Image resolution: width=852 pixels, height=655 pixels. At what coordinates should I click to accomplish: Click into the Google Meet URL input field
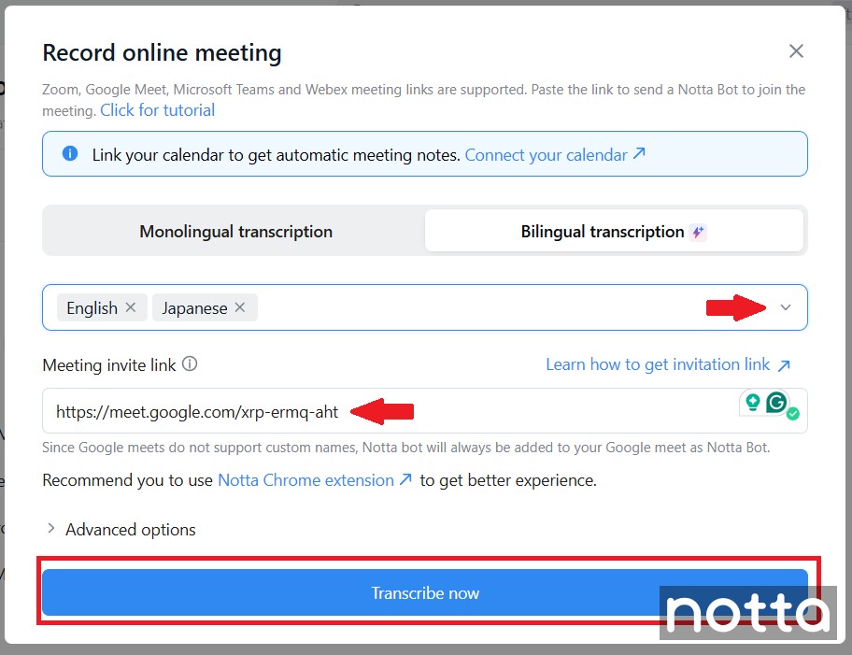tap(542, 411)
